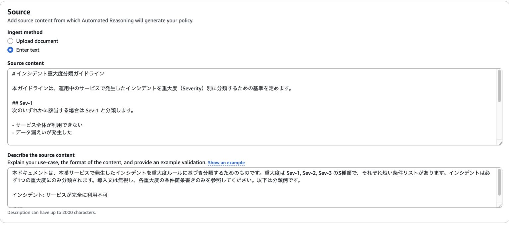
Task: Click the "Upload document" label text
Action: pos(36,41)
